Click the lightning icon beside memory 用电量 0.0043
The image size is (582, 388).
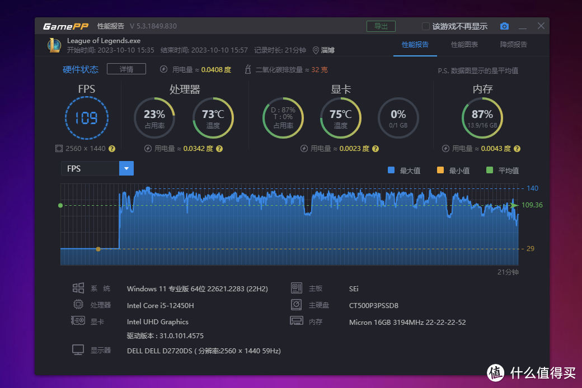[445, 149]
